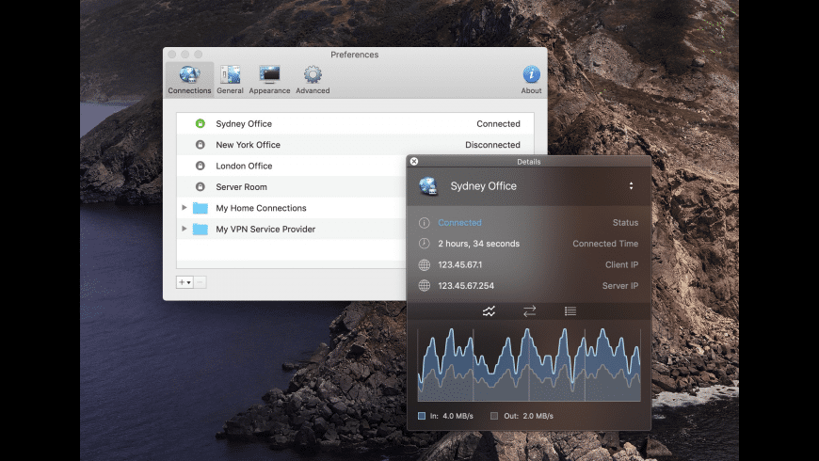Show the data transfer arrows view

coord(529,311)
